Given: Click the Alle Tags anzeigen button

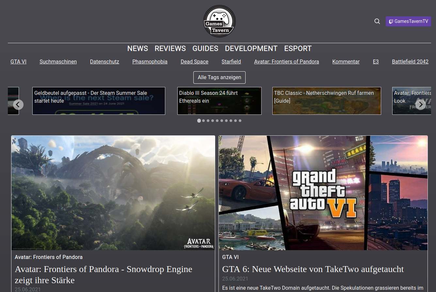Looking at the screenshot, I should [x=219, y=77].
